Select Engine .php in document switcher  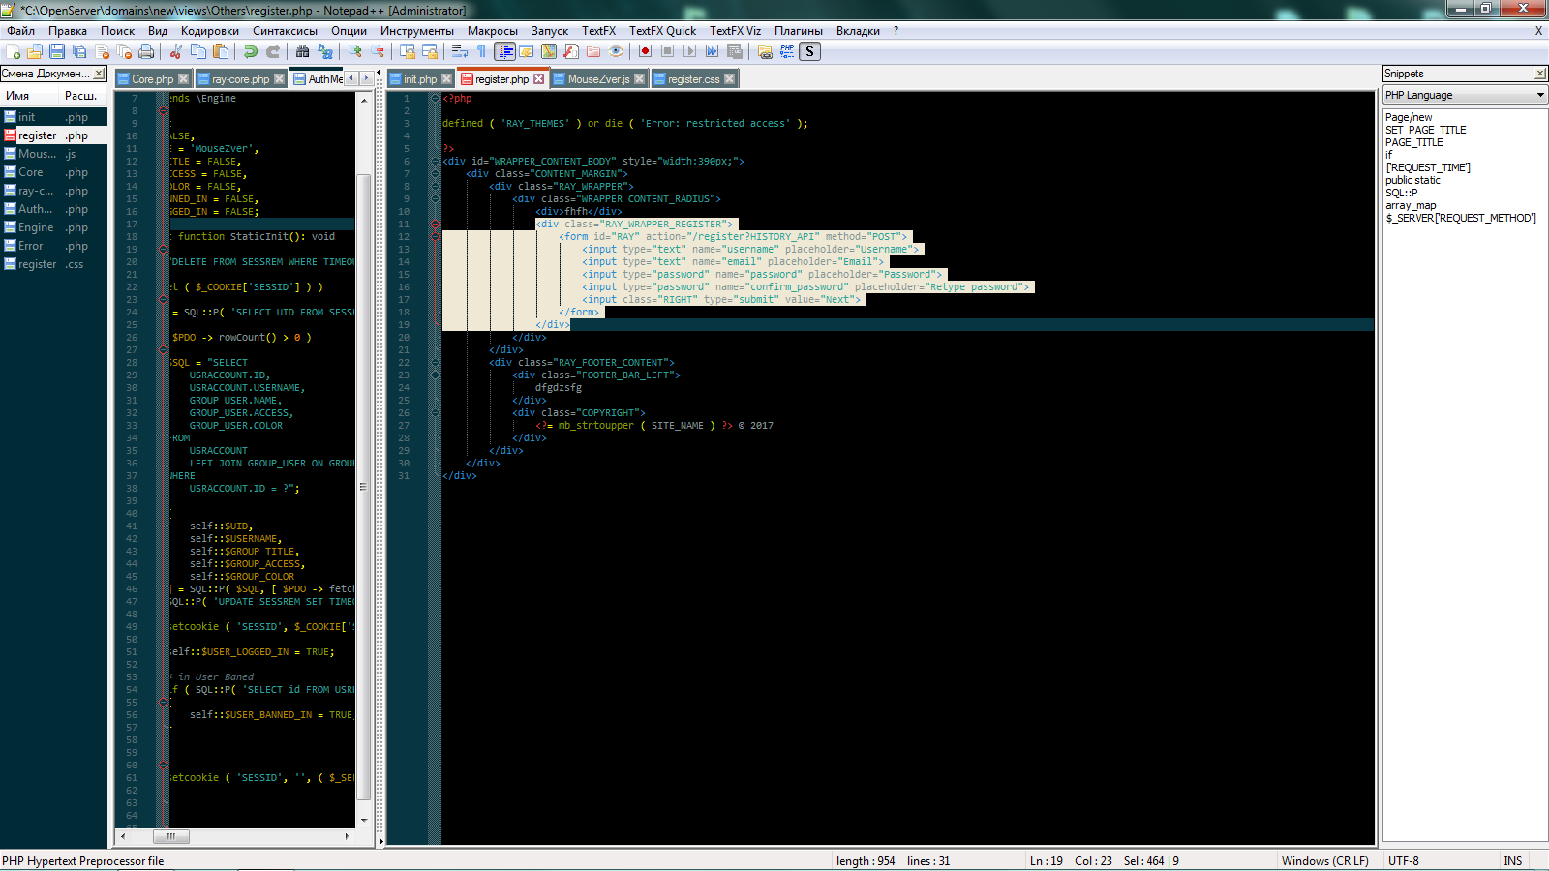tap(54, 227)
